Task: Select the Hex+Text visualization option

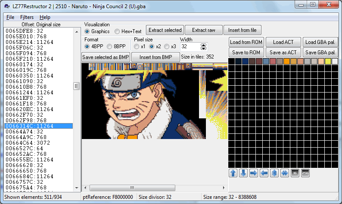Action: [x=128, y=31]
